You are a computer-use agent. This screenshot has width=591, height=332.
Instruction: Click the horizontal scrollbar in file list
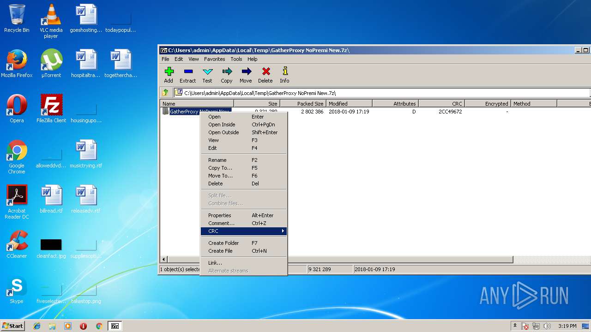(x=341, y=260)
